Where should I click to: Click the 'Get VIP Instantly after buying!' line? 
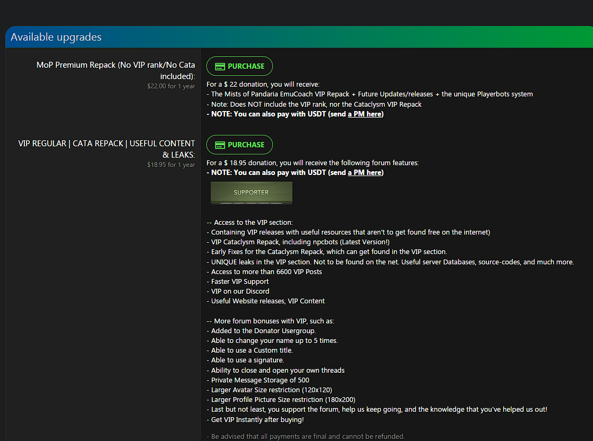[x=257, y=420]
